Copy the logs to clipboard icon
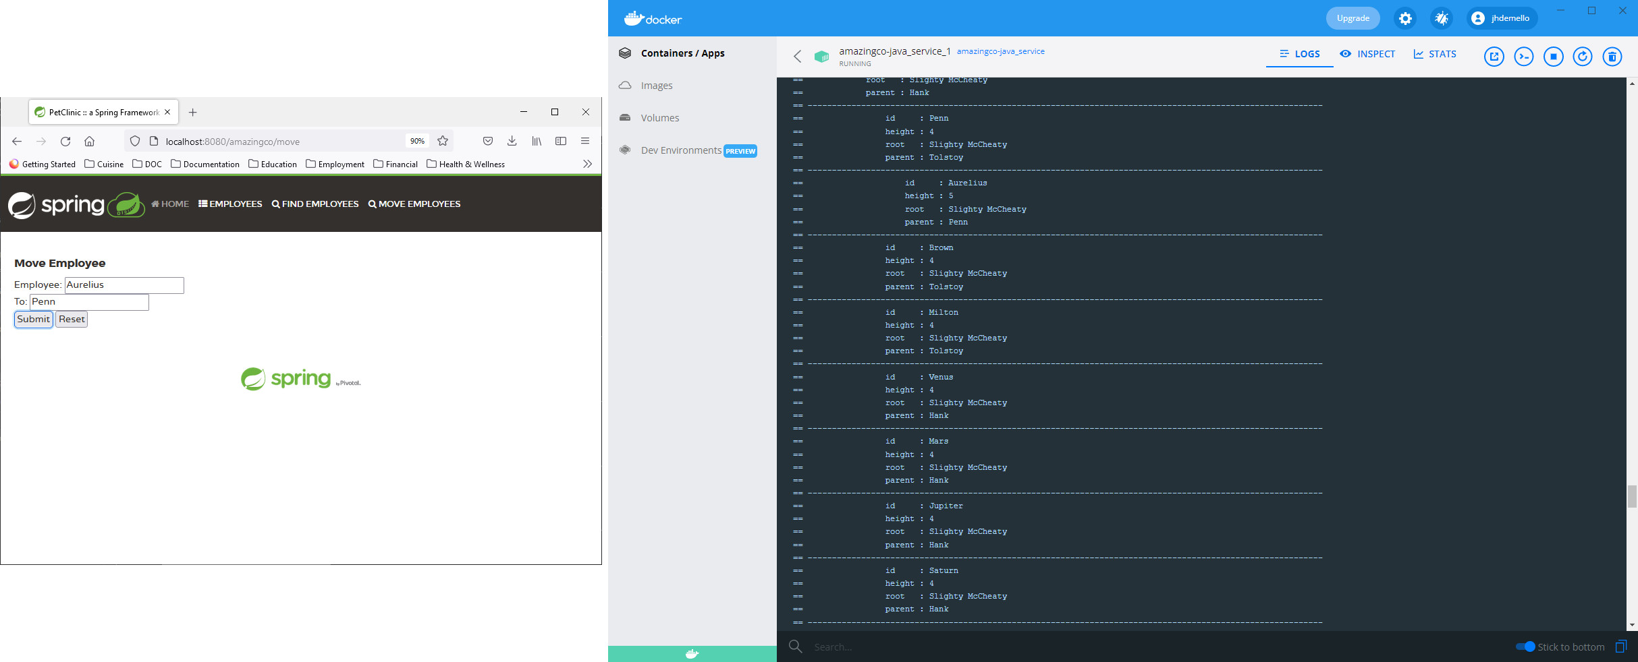The width and height of the screenshot is (1638, 662). [x=1621, y=646]
